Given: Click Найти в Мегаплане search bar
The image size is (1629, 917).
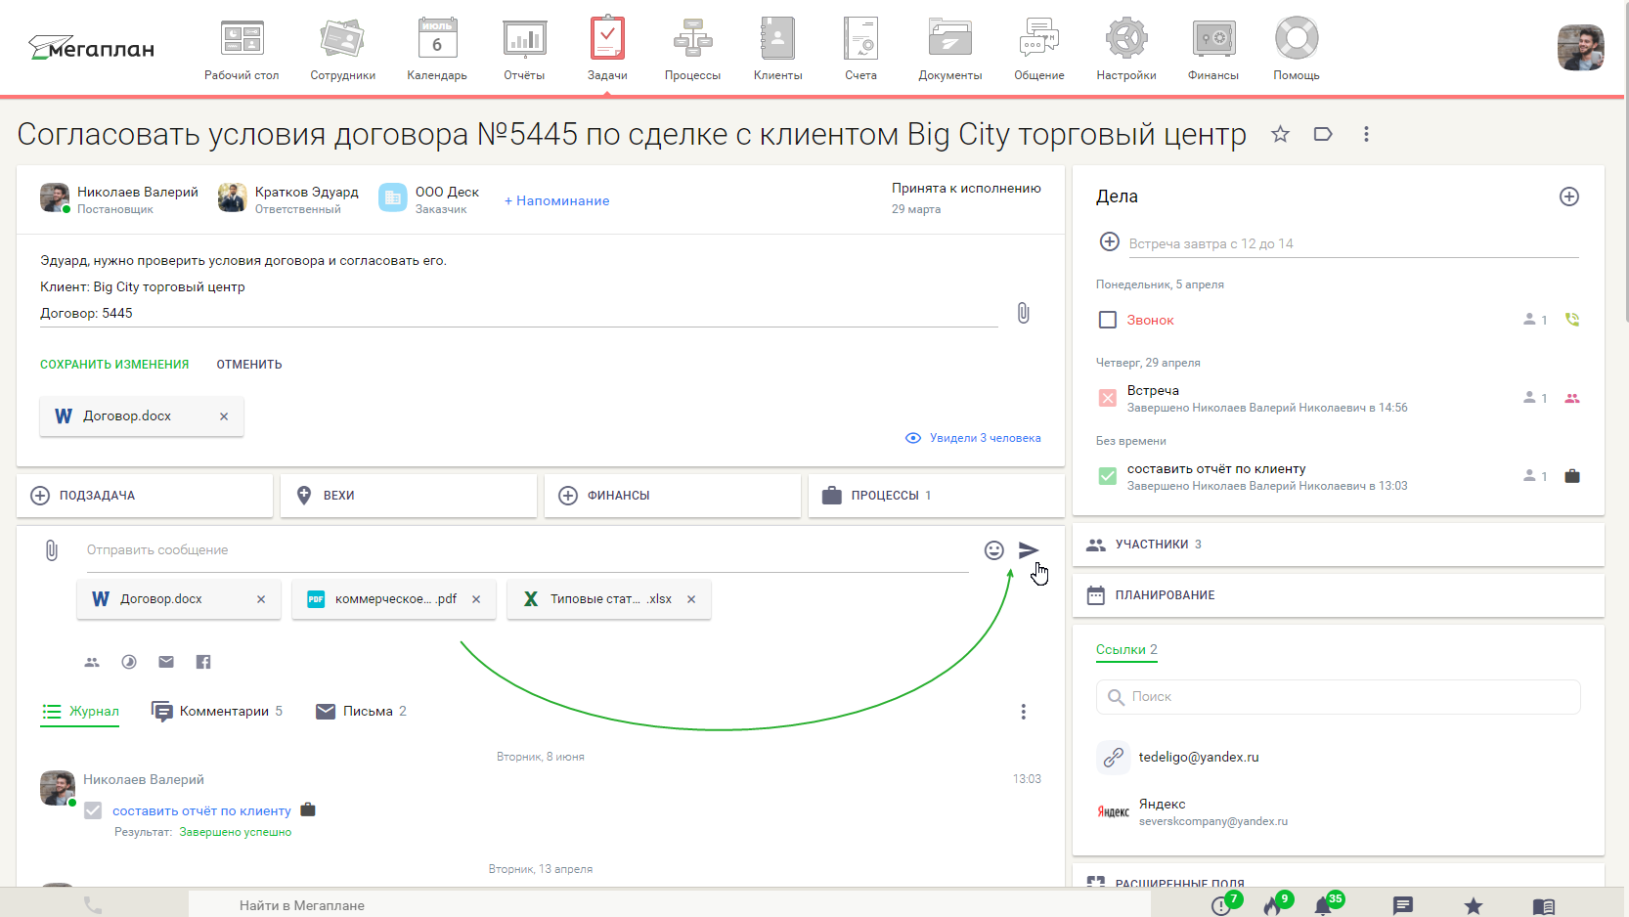Looking at the screenshot, I should [x=670, y=905].
